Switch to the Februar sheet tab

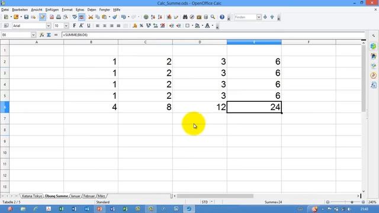pos(89,196)
